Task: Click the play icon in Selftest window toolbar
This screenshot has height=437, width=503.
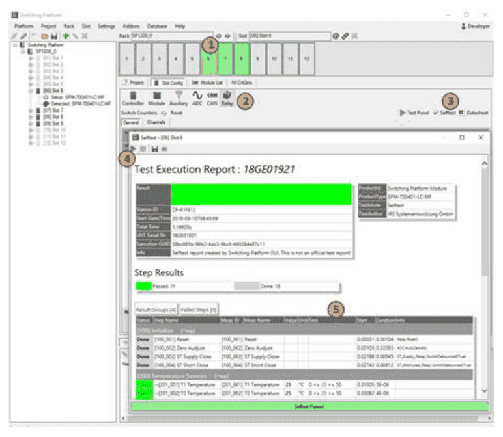Action: click(x=134, y=149)
